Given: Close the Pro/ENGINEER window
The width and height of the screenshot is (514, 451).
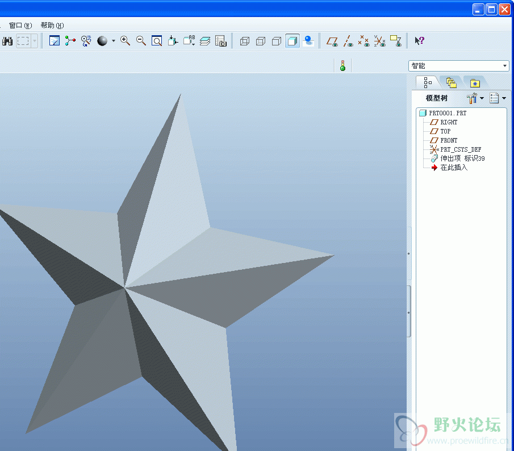Looking at the screenshot, I should [x=504, y=10].
